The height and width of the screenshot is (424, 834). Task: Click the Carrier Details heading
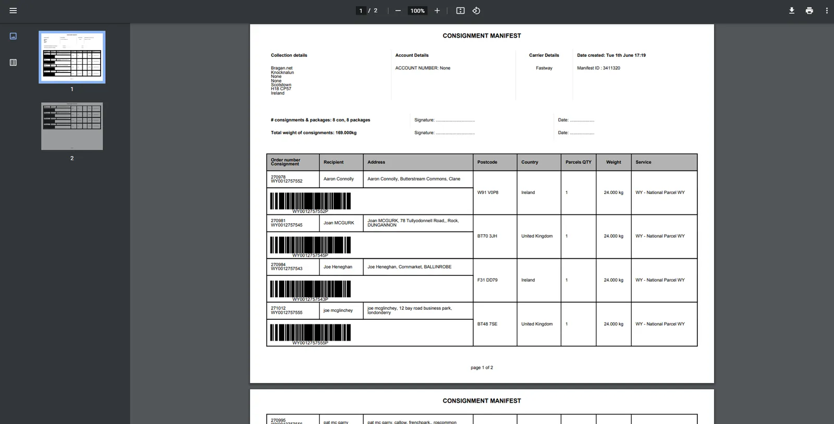pos(544,55)
